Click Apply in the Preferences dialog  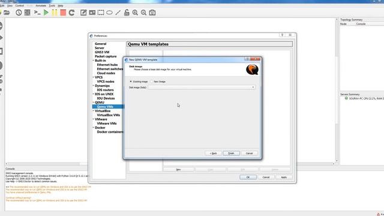coord(284,177)
